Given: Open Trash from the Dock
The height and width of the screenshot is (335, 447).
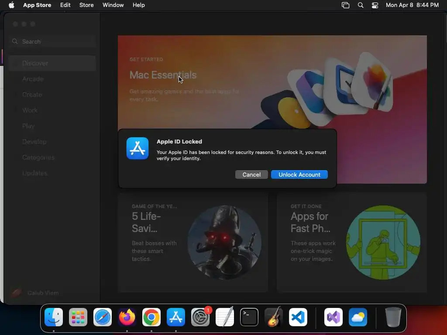Looking at the screenshot, I should tap(393, 317).
